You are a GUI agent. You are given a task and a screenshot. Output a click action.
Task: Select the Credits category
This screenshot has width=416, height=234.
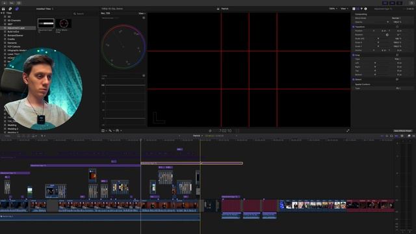pos(11,39)
